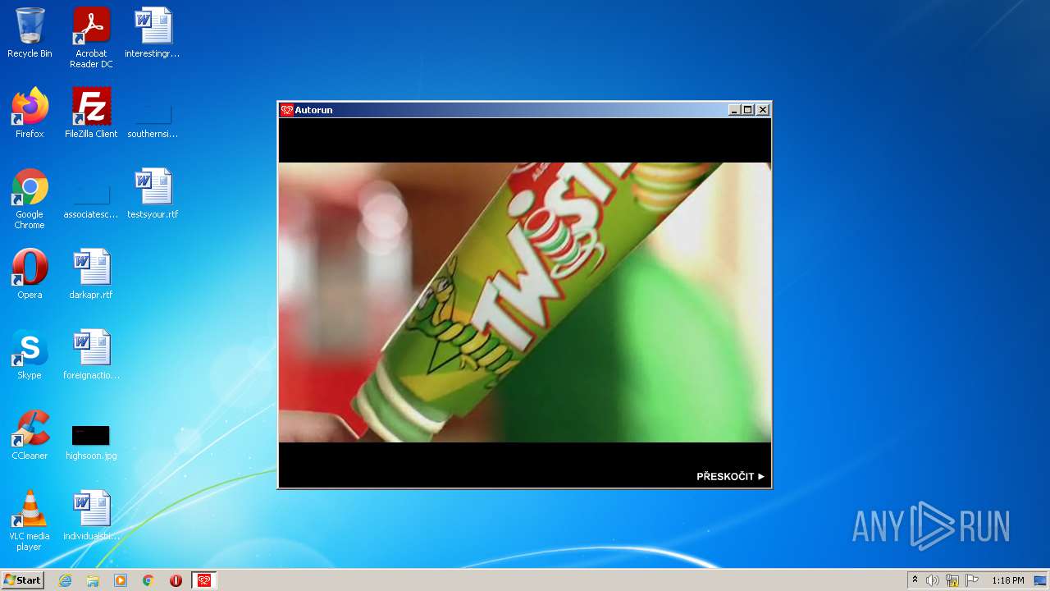Screen dimensions: 1050x591
Task: Open the Google Chrome desktop shortcut
Action: 30,199
